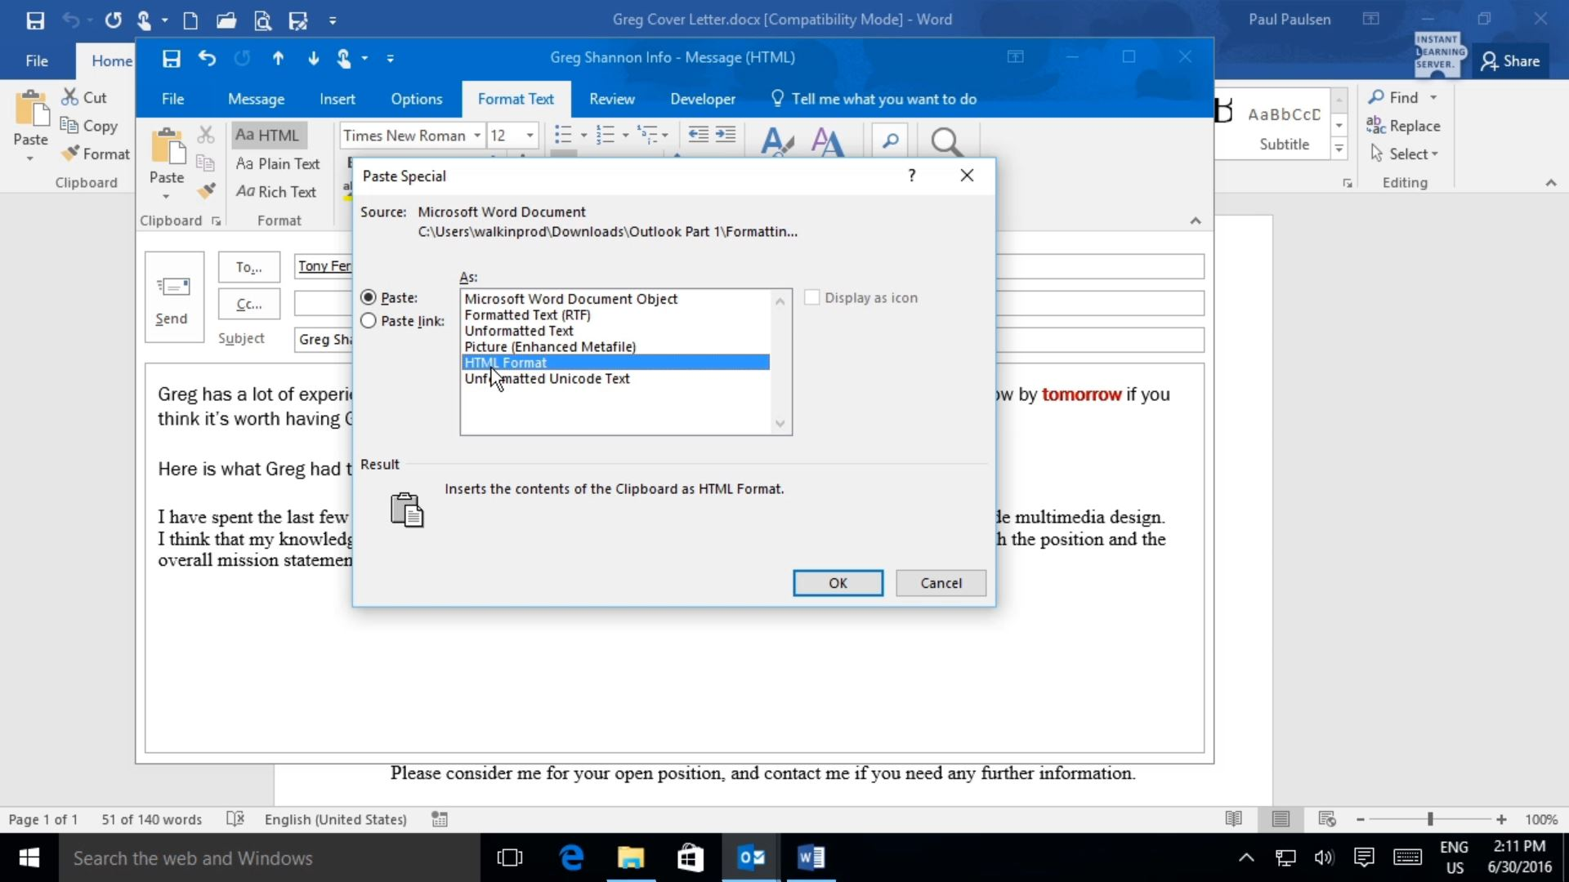The width and height of the screenshot is (1569, 882).
Task: Switch to the Review tab
Action: [x=611, y=99]
